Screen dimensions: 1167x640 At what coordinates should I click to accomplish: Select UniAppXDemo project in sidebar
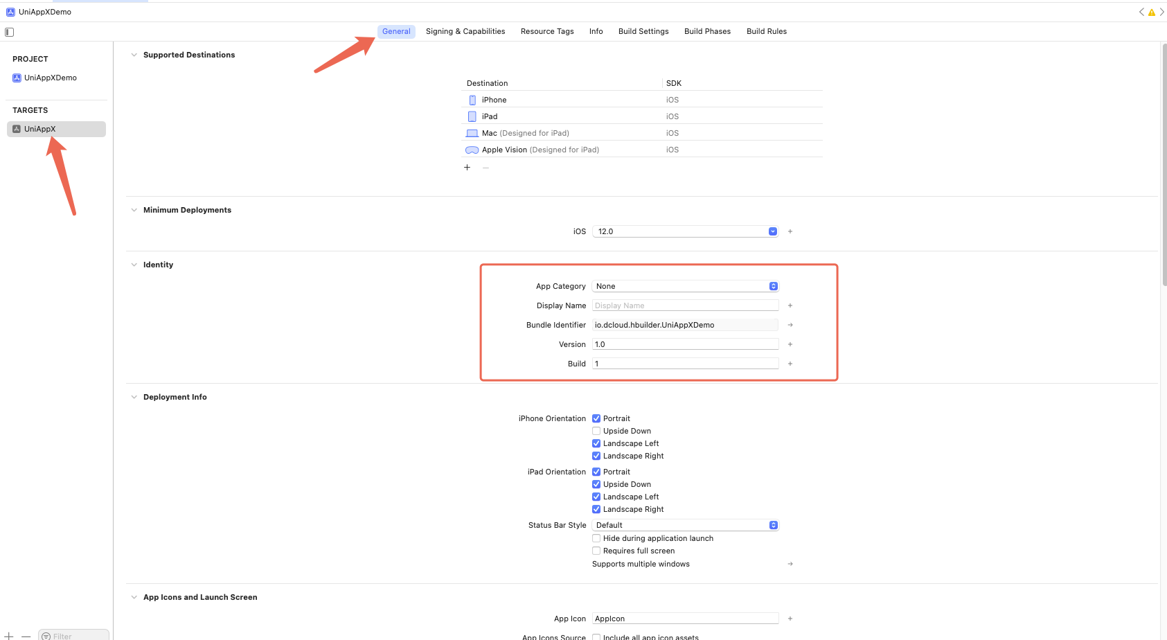click(45, 78)
